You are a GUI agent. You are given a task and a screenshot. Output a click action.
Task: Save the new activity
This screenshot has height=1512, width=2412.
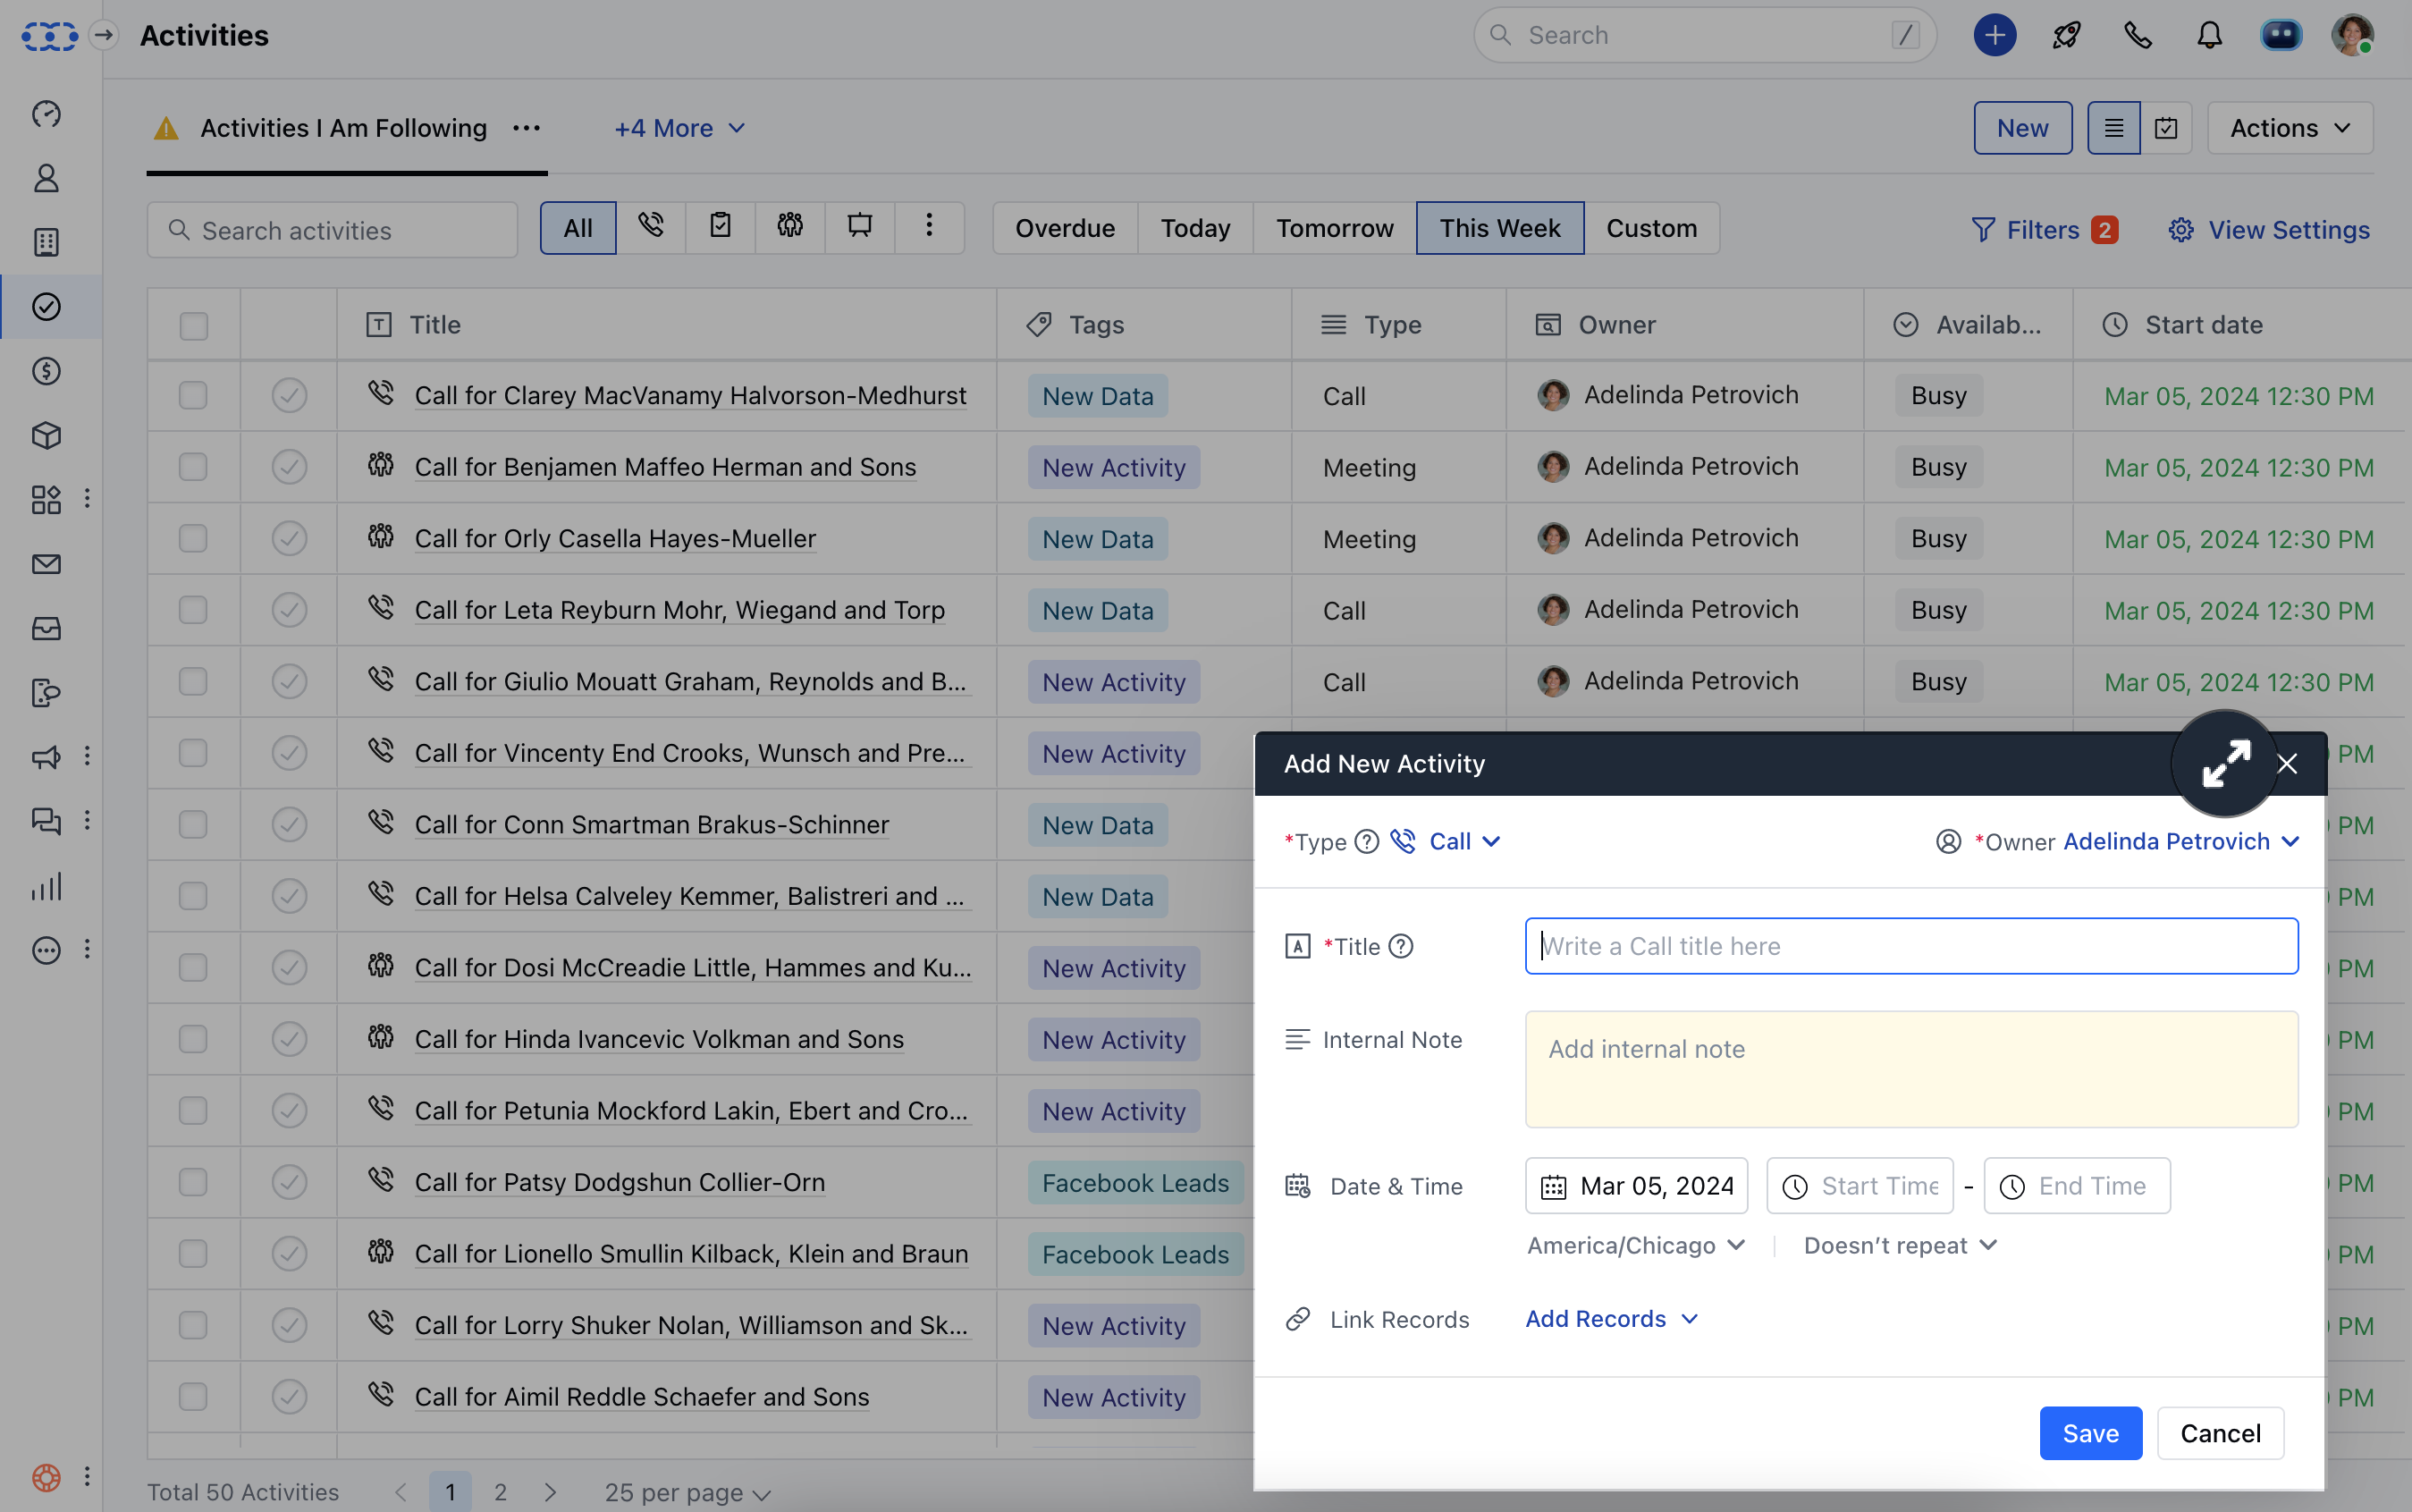coord(2090,1432)
